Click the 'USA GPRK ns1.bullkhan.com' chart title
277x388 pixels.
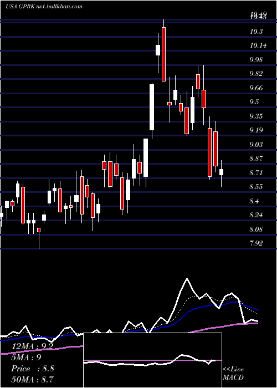tap(44, 7)
